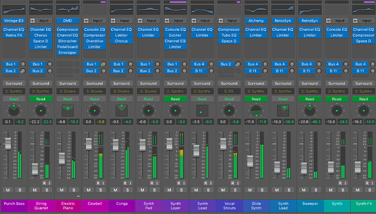Expand the upward chevron below Electric Piano strip
Image resolution: width=376 pixels, height=214 pixels.
[x=78, y=196]
